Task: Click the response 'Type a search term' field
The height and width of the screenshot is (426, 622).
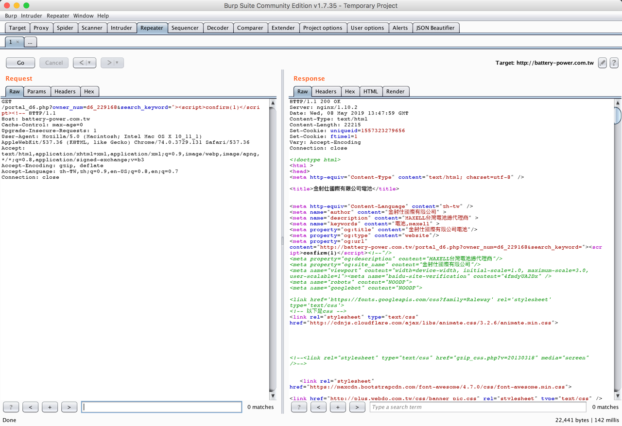Action: click(x=478, y=407)
